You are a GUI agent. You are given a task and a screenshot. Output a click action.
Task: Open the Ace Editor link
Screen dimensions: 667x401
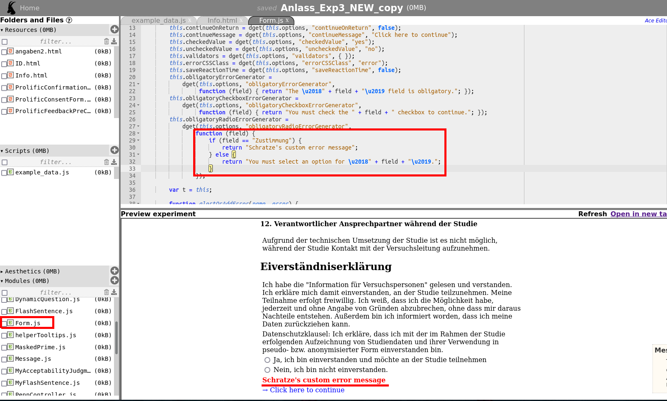655,20
